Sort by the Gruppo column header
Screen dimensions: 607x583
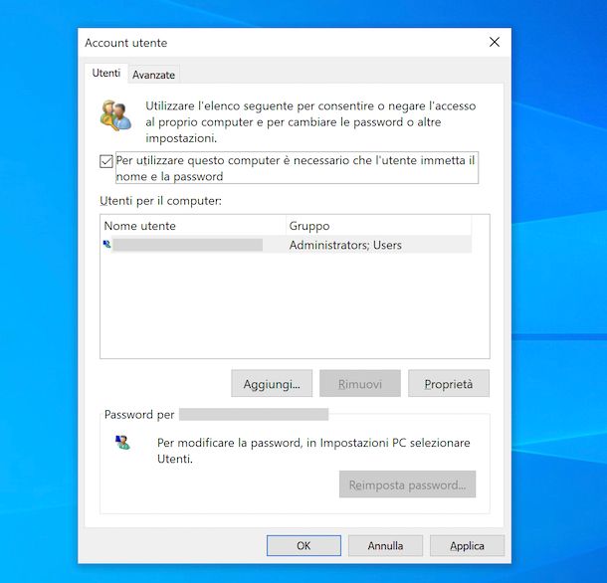[x=378, y=226]
